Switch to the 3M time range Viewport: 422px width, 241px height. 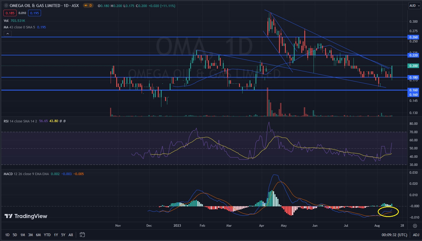click(30, 235)
